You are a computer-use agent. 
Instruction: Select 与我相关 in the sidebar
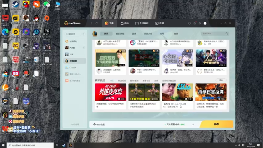click(x=75, y=41)
